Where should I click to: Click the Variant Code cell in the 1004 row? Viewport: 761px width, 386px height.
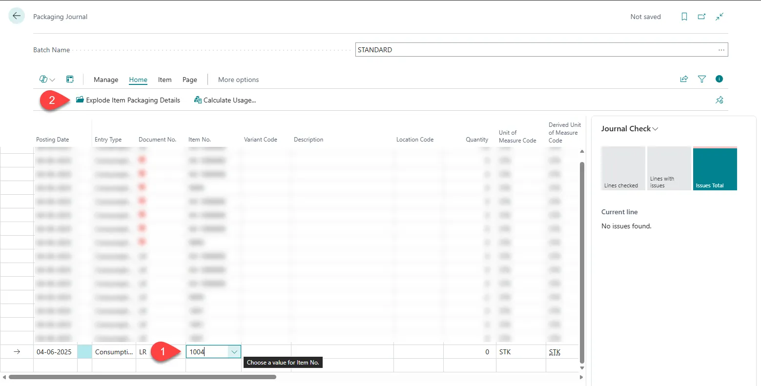tap(266, 352)
